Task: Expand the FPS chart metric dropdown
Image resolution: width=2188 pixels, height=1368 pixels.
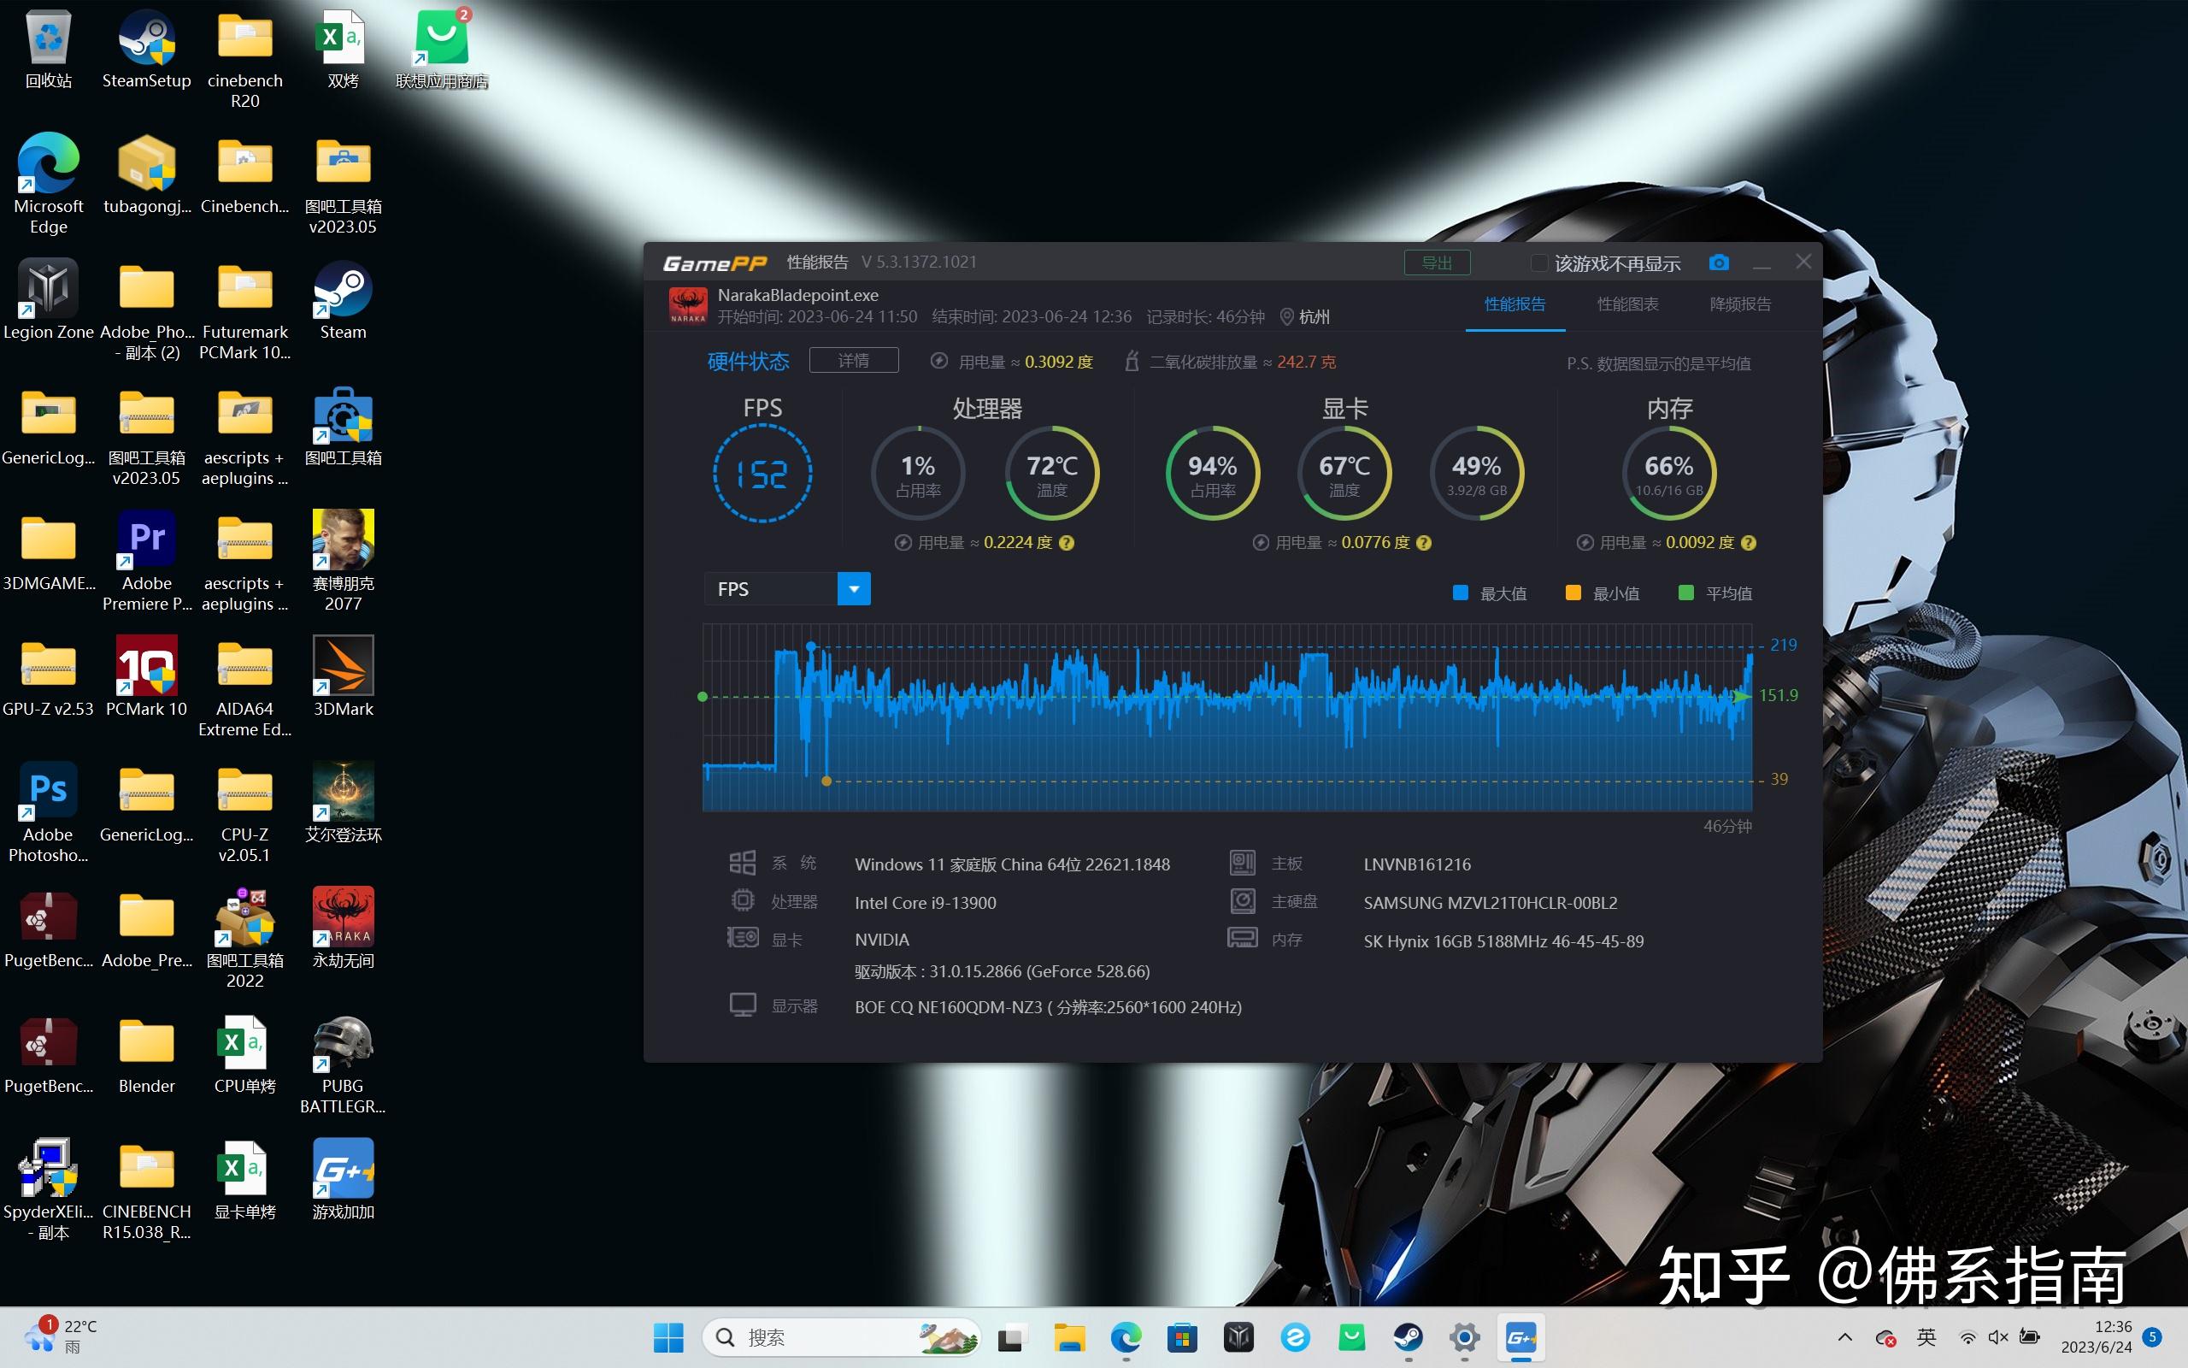Action: 854,589
